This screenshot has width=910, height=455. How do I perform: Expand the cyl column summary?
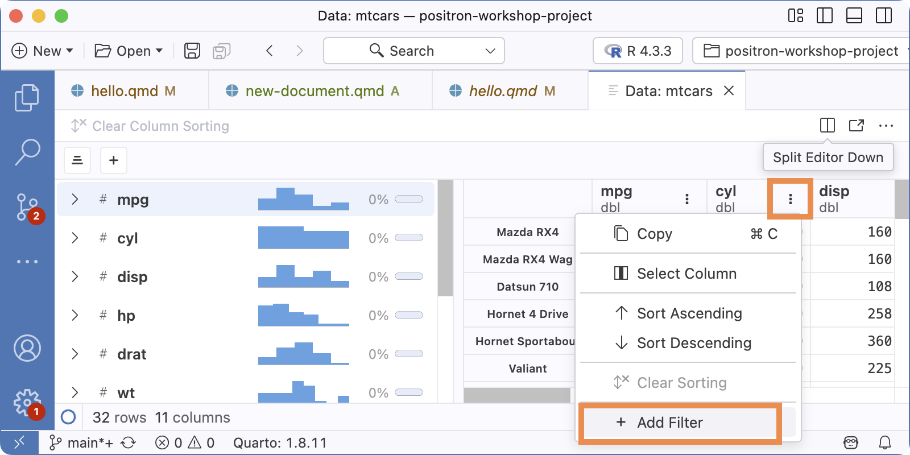tap(75, 238)
